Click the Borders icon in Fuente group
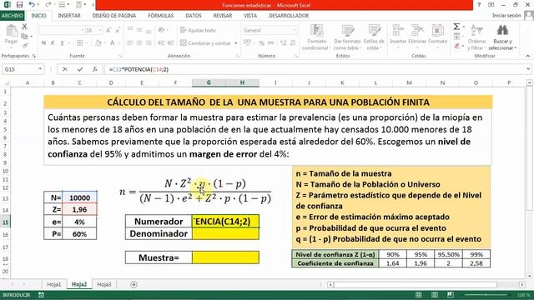 pyautogui.click(x=79, y=42)
